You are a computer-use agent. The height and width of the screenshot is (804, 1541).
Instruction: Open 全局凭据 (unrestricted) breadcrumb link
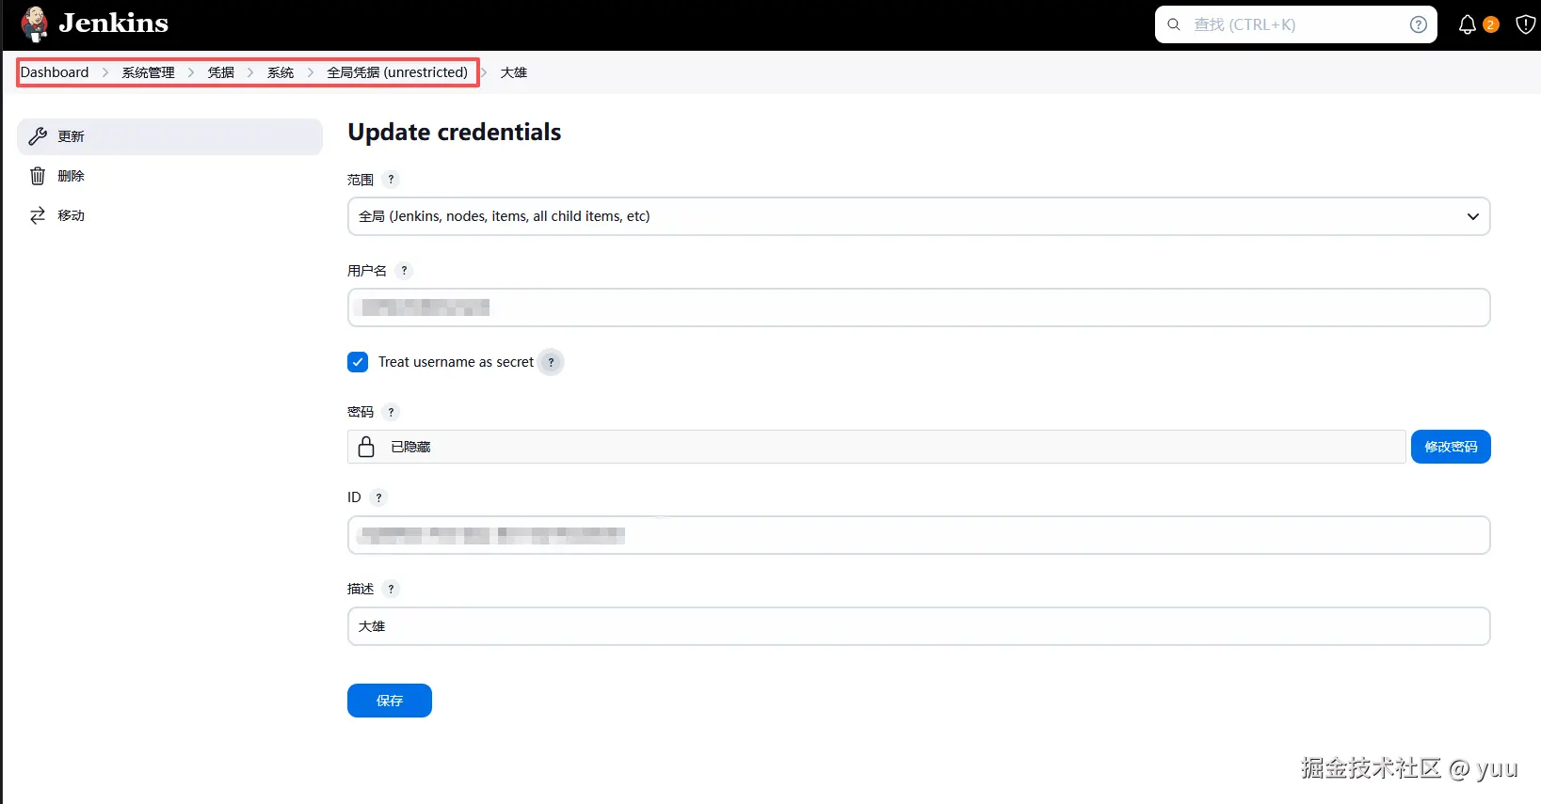click(x=396, y=71)
